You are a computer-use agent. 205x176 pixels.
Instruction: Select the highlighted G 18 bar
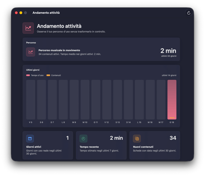point(172,100)
